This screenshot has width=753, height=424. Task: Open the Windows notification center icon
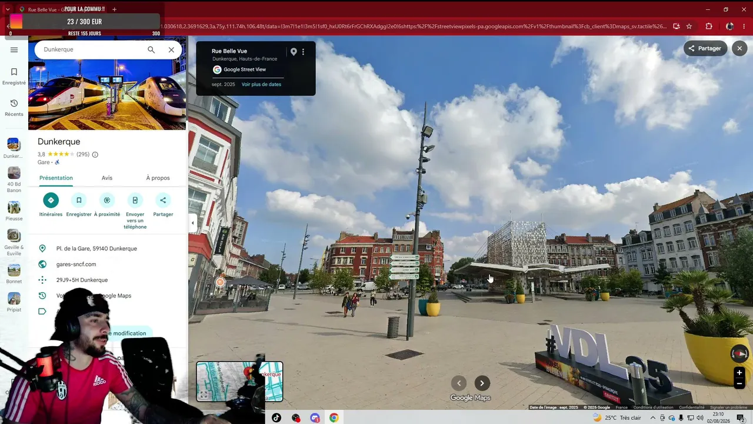[x=741, y=418]
